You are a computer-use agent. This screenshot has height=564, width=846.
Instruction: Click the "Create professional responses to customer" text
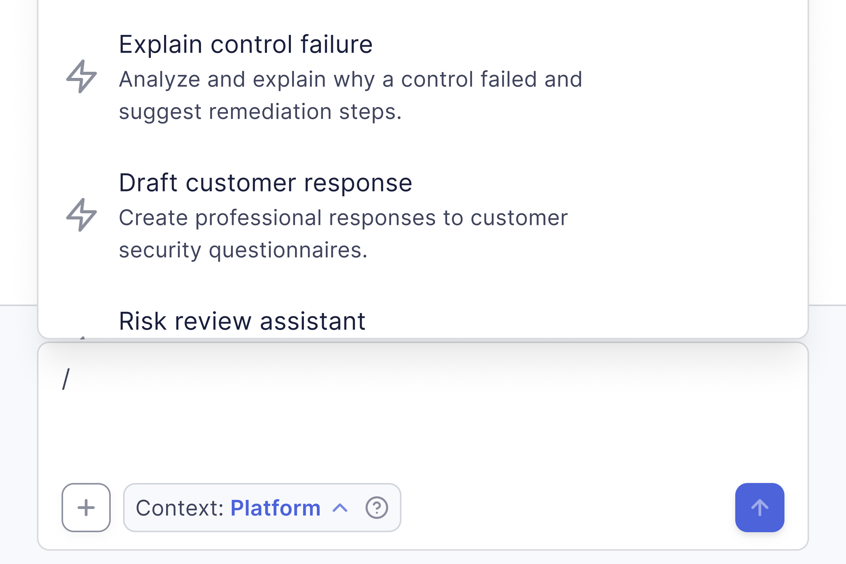(343, 218)
